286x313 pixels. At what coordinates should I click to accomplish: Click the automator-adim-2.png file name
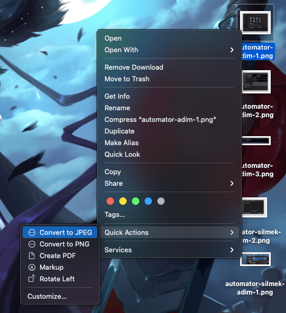point(258,111)
